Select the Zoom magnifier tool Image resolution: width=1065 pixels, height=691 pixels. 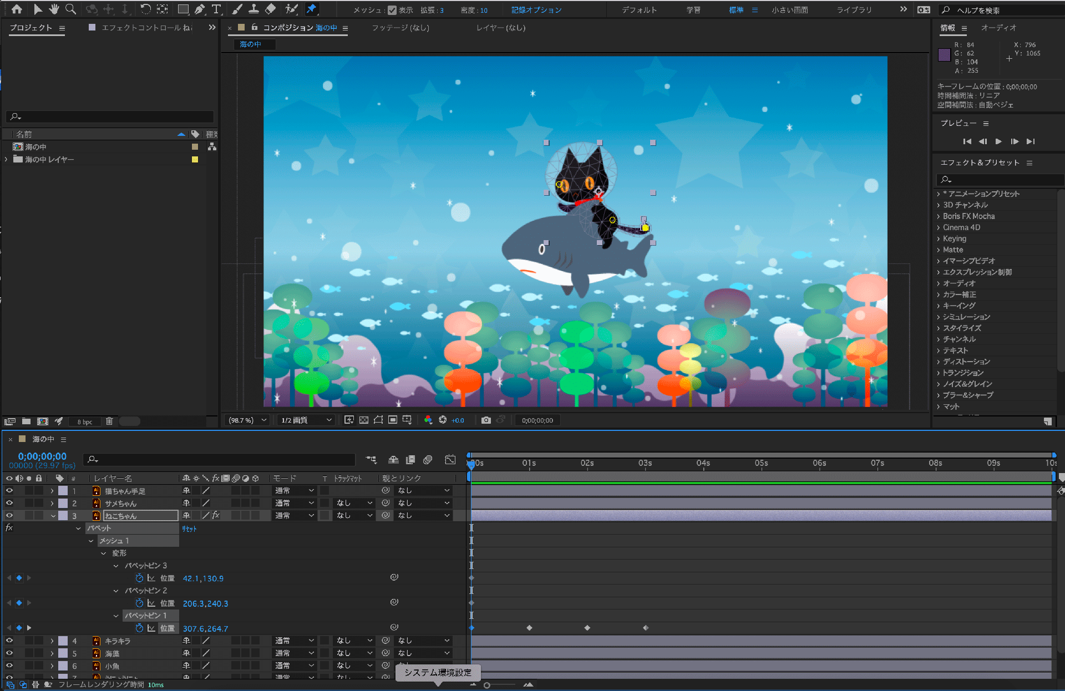click(x=70, y=9)
